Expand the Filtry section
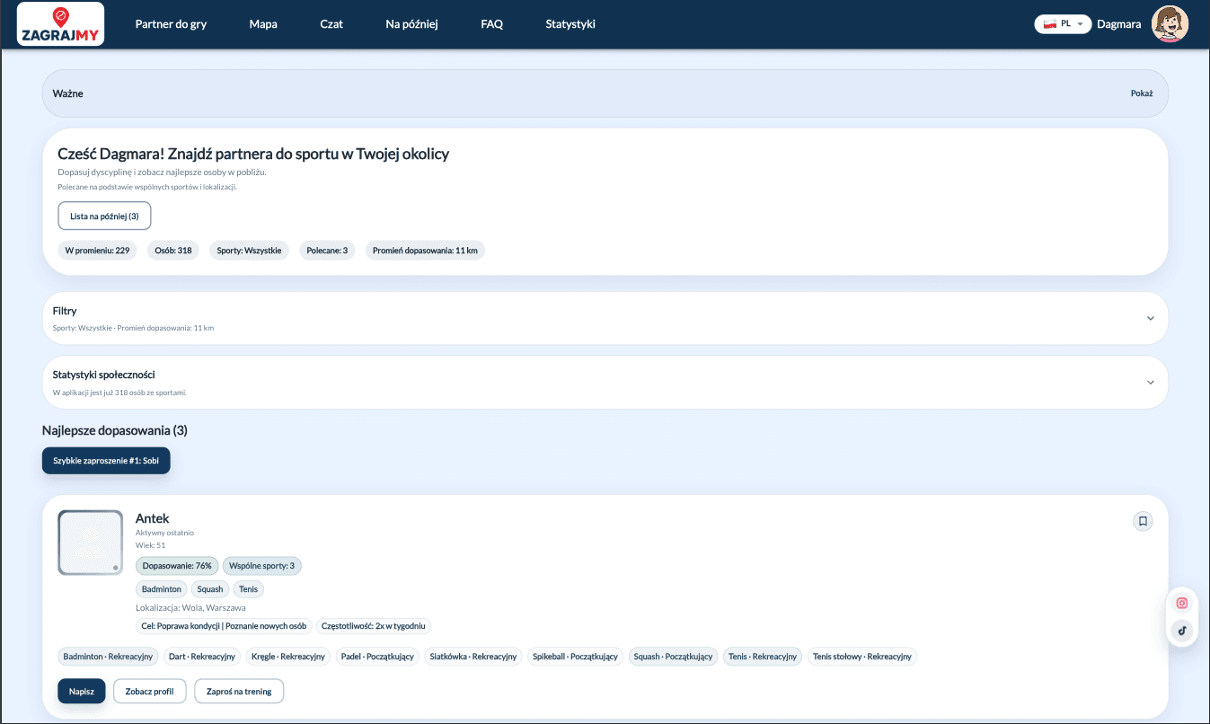This screenshot has height=724, width=1210. point(1150,318)
